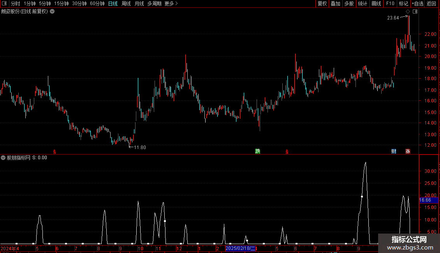Viewport: 440px width, 253px height.
Task: Click the 标记 mark button
Action: click(x=403, y=4)
